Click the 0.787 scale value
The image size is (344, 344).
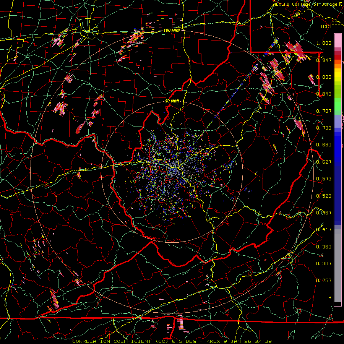[324, 111]
